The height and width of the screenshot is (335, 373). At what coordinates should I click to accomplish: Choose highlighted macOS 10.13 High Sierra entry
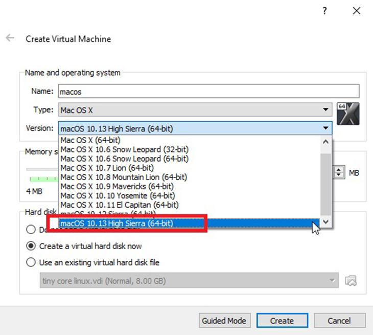point(189,223)
